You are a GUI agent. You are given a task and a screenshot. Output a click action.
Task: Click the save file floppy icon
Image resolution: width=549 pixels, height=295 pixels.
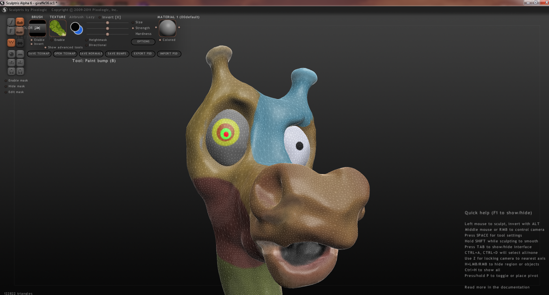[20, 71]
